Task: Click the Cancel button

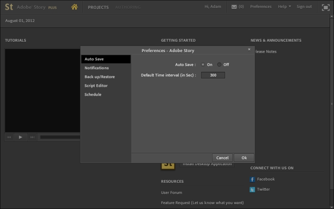Action: pyautogui.click(x=222, y=158)
